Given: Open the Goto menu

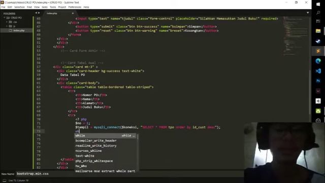Looking at the screenshot, I should [x=45, y=7].
